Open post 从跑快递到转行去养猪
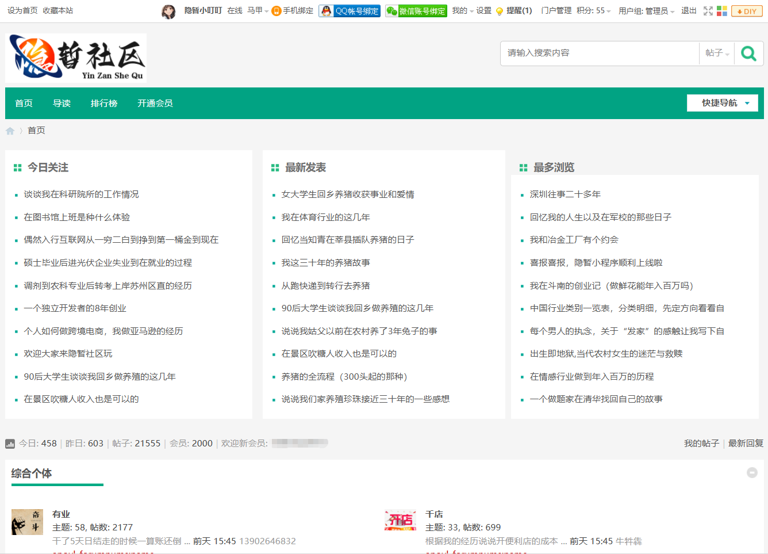 [325, 286]
